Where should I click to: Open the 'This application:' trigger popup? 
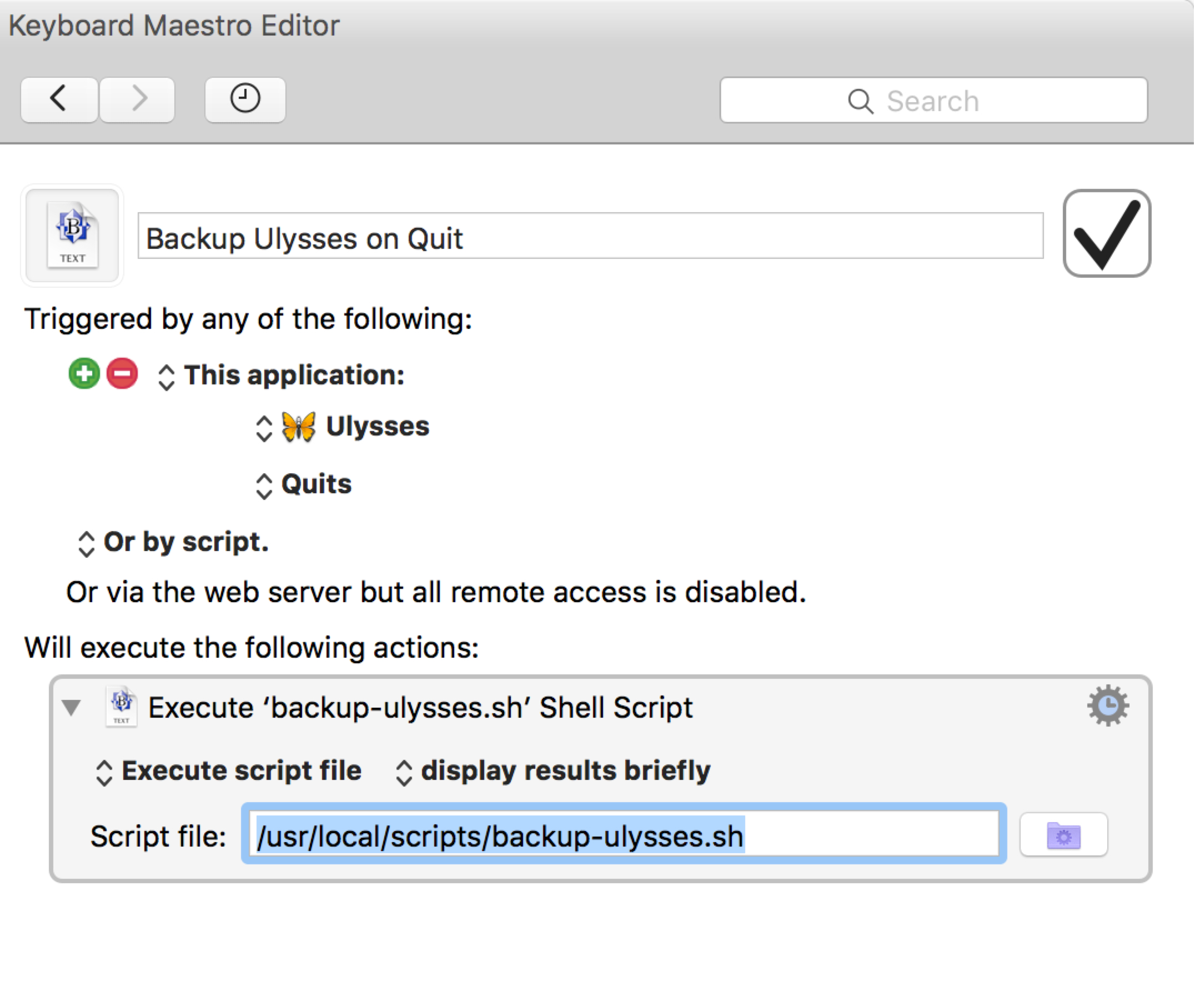(x=281, y=376)
